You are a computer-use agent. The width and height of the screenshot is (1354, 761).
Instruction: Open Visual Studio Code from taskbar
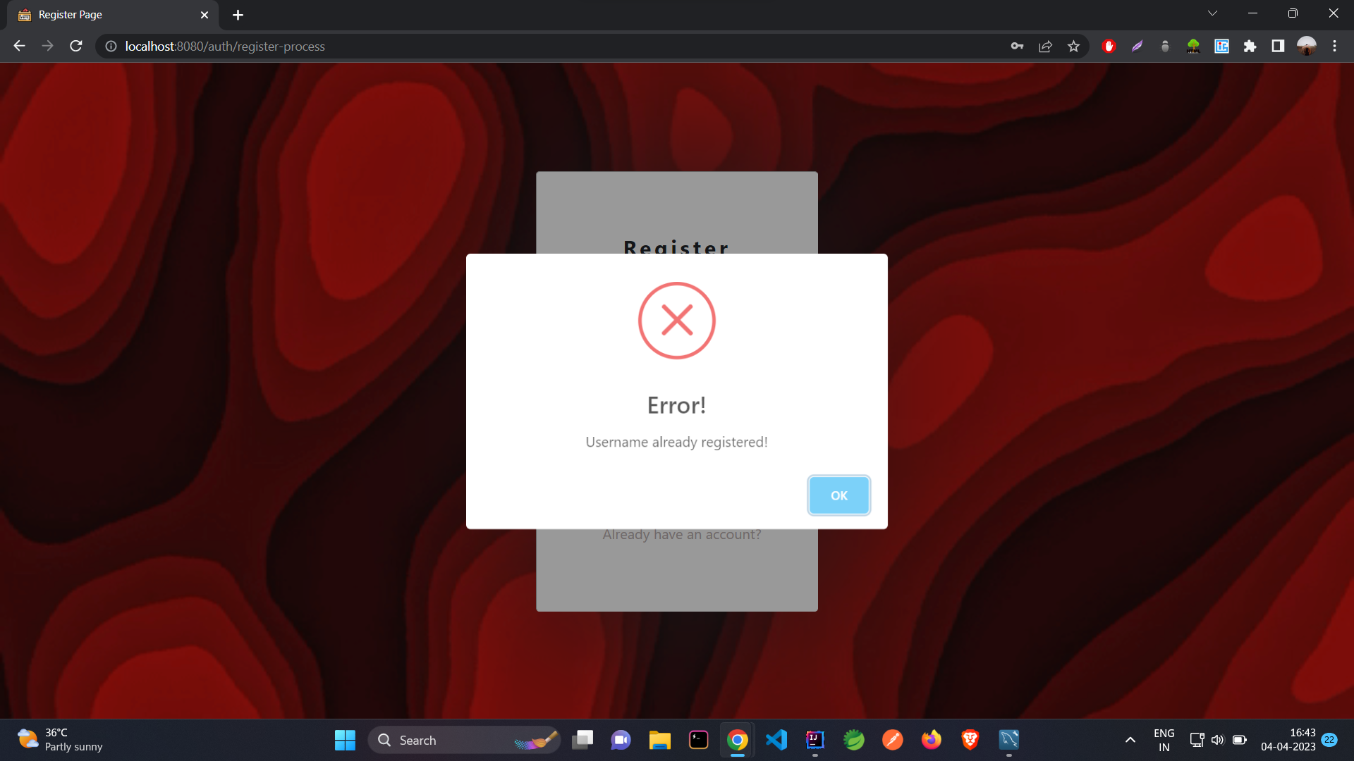point(776,740)
